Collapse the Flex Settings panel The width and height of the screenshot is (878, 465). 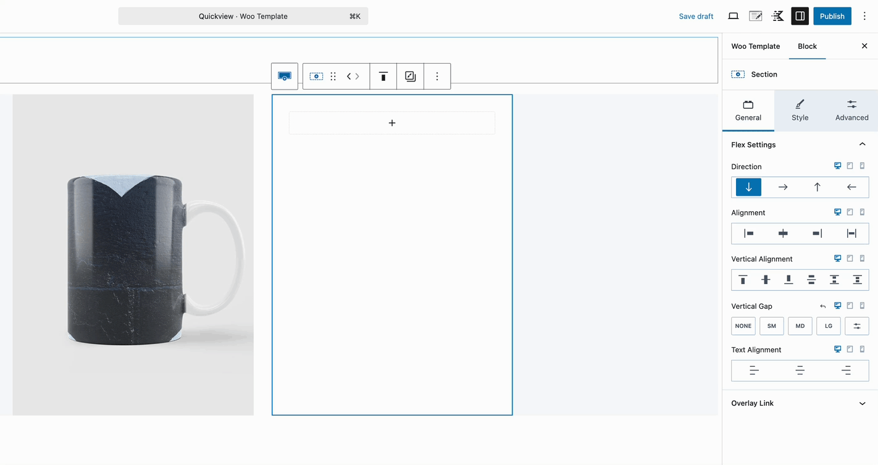pyautogui.click(x=862, y=144)
